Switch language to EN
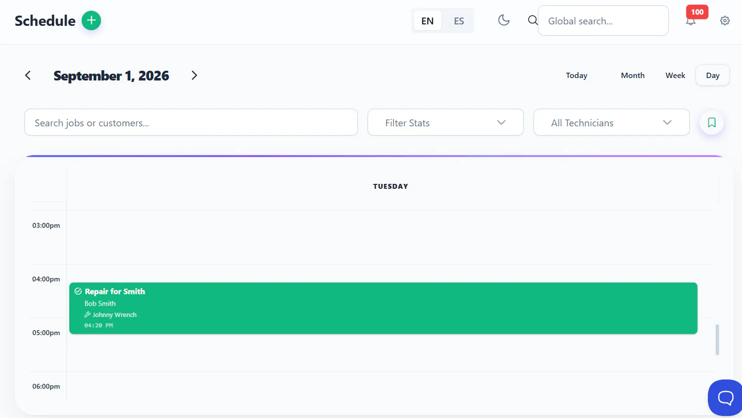Screen dimensions: 742x418 point(428,21)
